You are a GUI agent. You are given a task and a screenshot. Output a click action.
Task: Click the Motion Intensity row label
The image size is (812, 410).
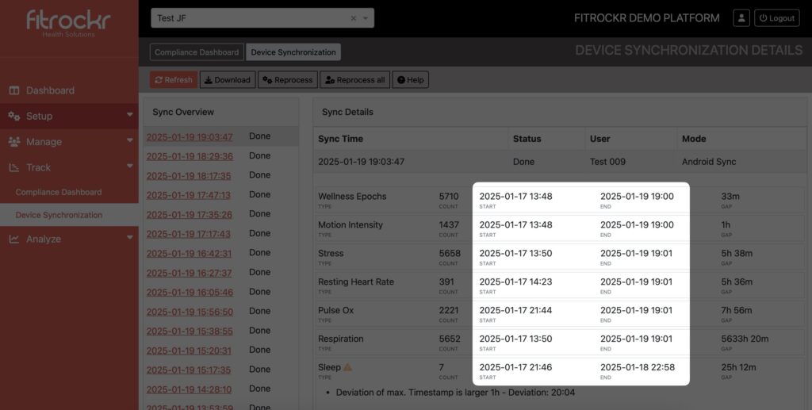point(350,224)
